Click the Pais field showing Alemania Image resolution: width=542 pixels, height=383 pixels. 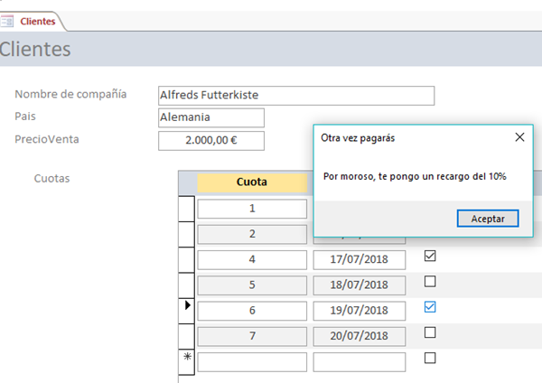click(x=210, y=117)
